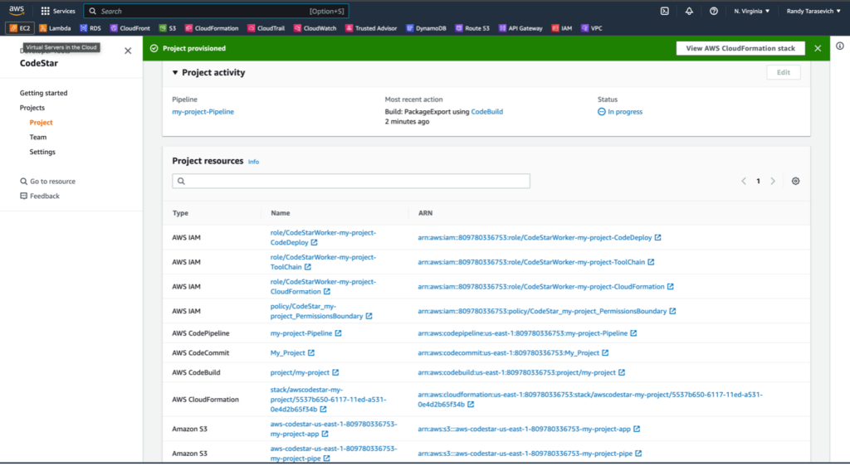Click the top Search input field
850x466 pixels.
tap(216, 11)
